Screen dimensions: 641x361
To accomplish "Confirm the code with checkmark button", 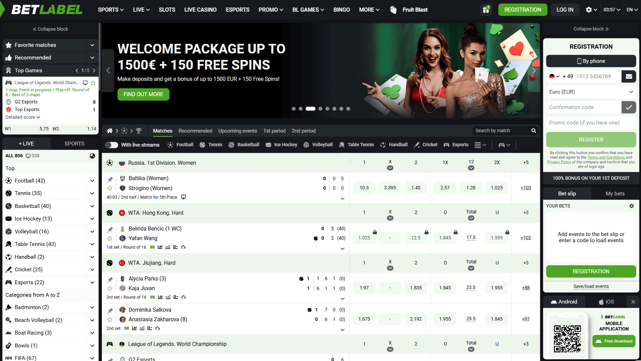I will (x=629, y=107).
